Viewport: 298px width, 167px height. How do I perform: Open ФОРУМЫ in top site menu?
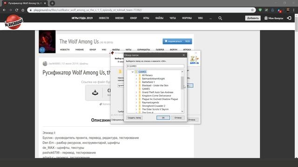(187, 18)
